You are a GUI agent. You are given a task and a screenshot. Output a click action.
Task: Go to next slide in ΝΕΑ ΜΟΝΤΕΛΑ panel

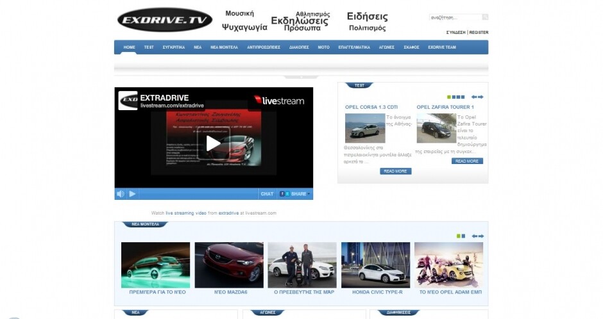tap(480, 236)
